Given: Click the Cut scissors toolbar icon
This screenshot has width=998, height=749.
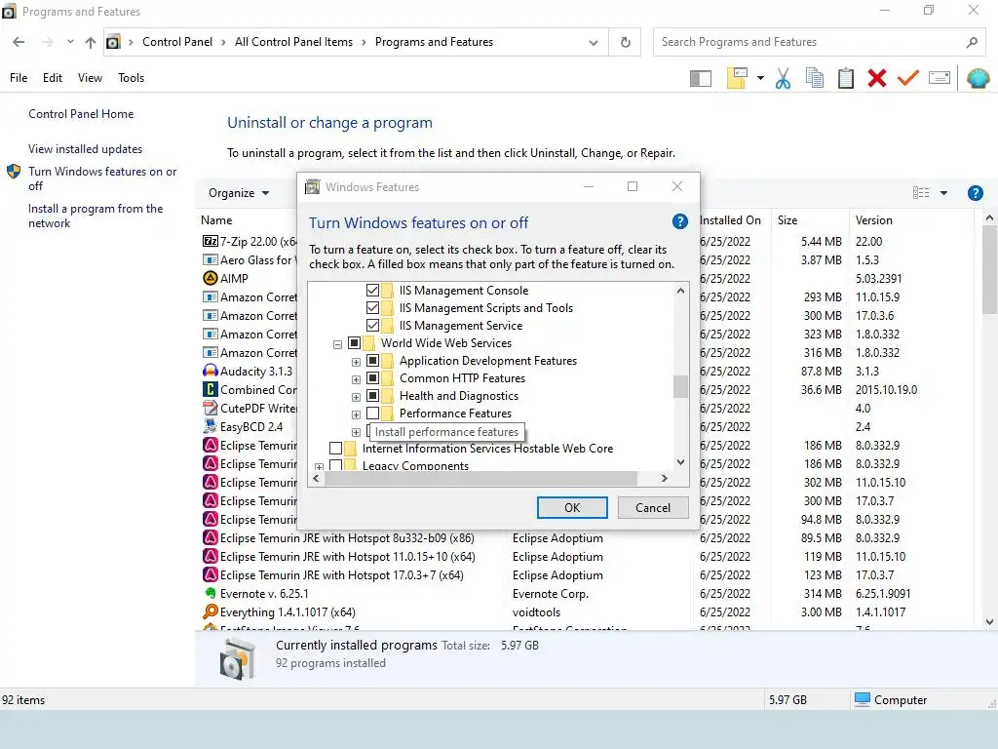Looking at the screenshot, I should tap(783, 78).
